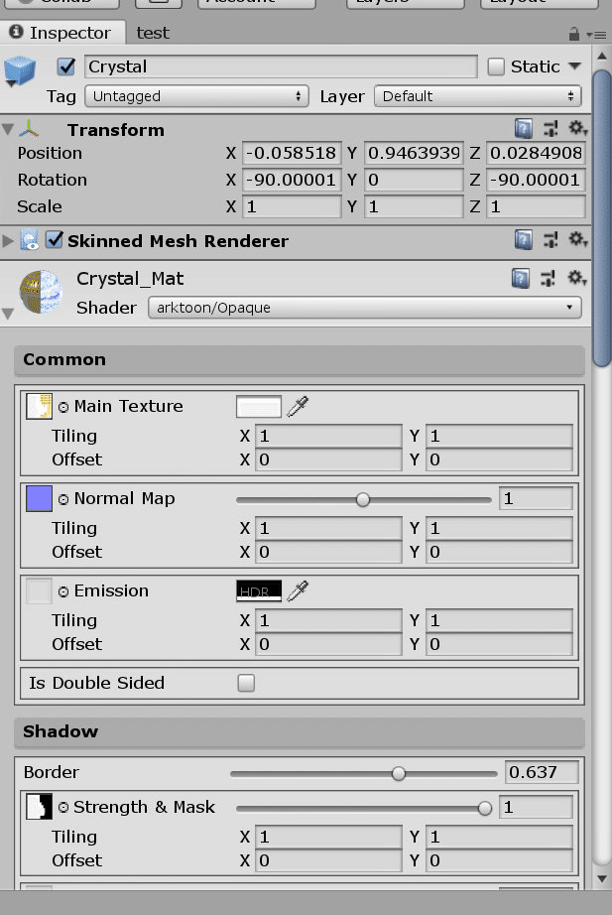The height and width of the screenshot is (915, 612).
Task: Switch to the test tab
Action: click(x=153, y=33)
